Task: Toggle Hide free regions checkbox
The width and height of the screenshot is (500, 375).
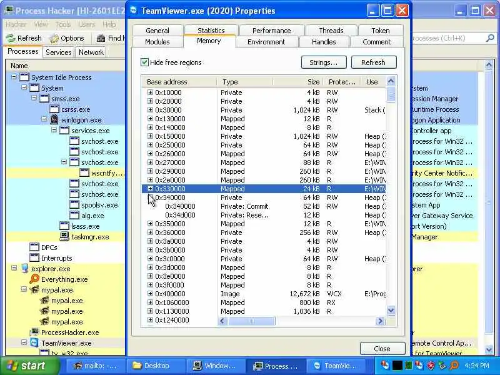Action: (x=144, y=62)
